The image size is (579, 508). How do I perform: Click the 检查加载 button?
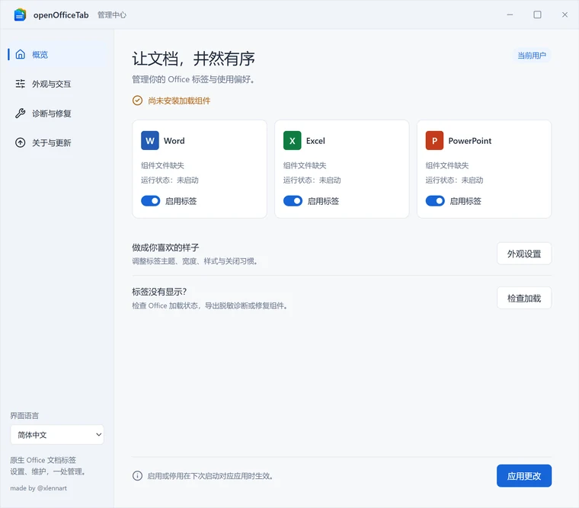524,298
